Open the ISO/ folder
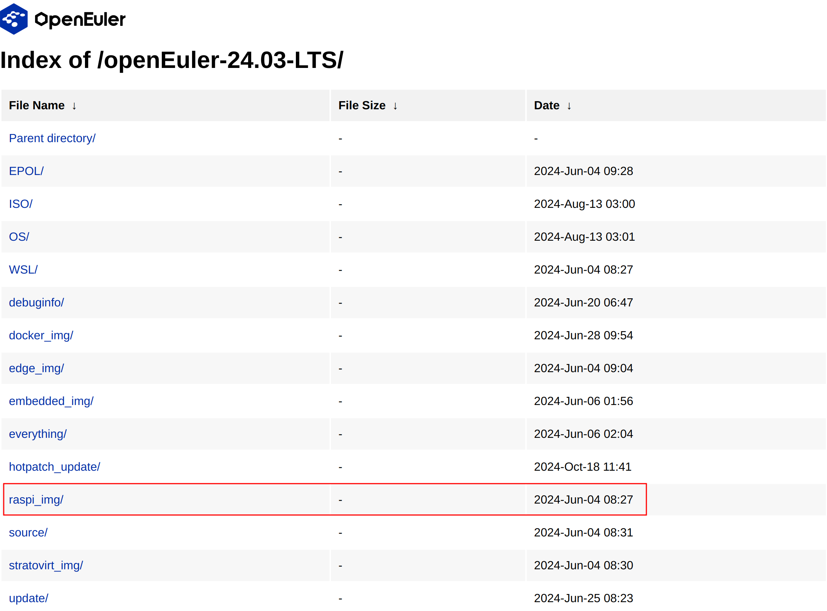 pos(21,204)
